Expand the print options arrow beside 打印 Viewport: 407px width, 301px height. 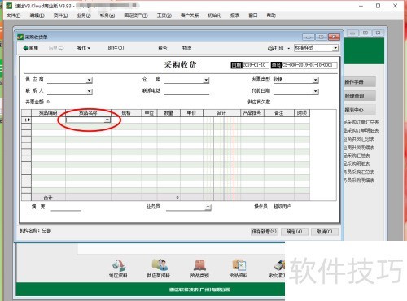(x=289, y=49)
